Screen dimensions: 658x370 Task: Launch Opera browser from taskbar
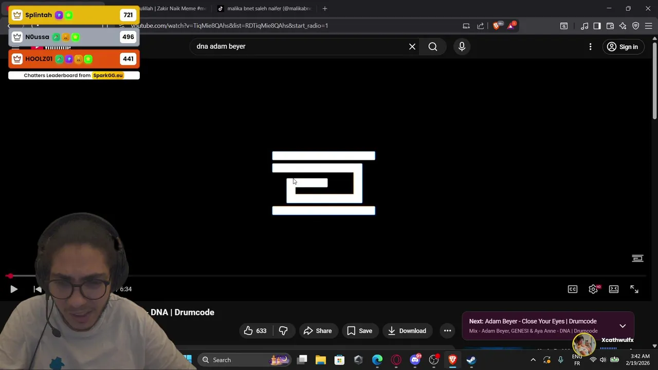[396, 360]
